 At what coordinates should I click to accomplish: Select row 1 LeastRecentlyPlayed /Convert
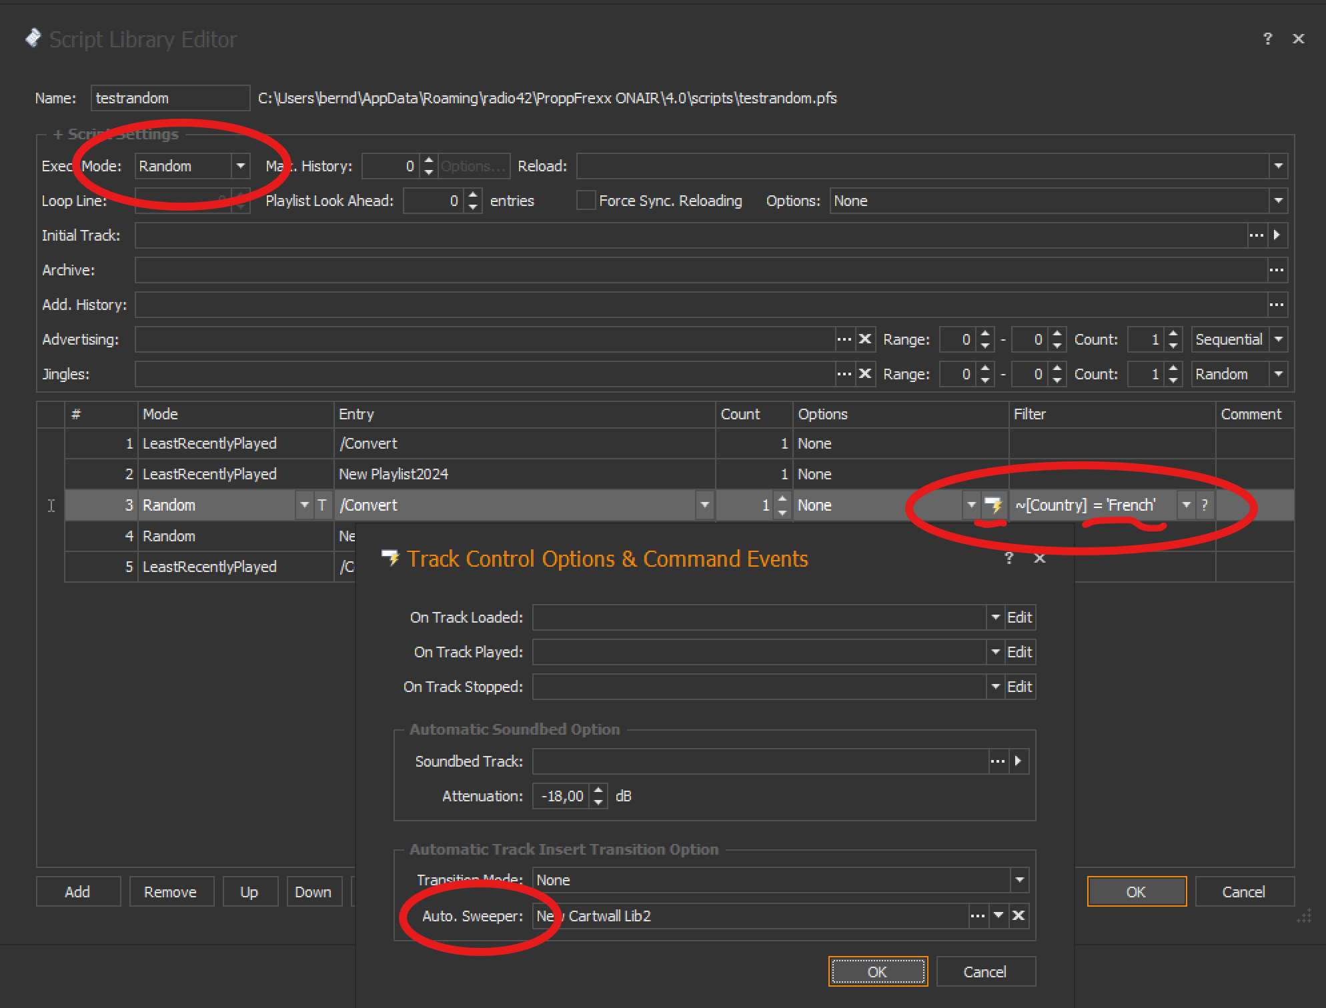(x=679, y=443)
